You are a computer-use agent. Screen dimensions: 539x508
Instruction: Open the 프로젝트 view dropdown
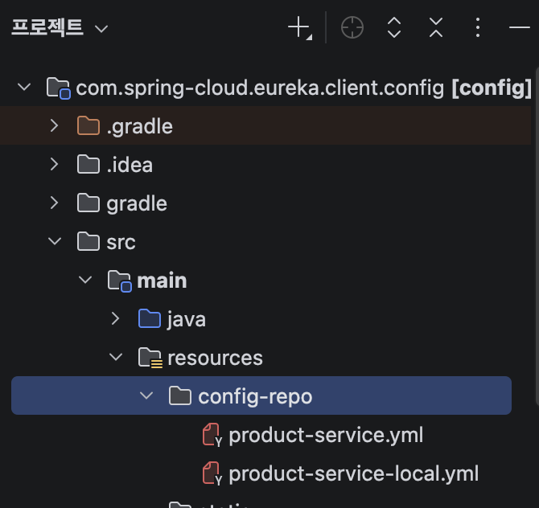(60, 28)
